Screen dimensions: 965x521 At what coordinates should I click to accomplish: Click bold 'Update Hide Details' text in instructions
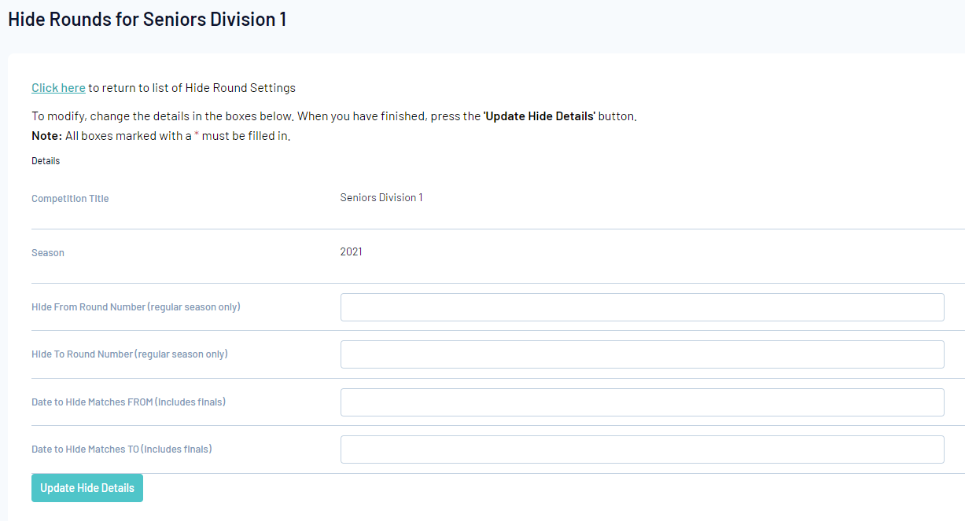(x=539, y=116)
